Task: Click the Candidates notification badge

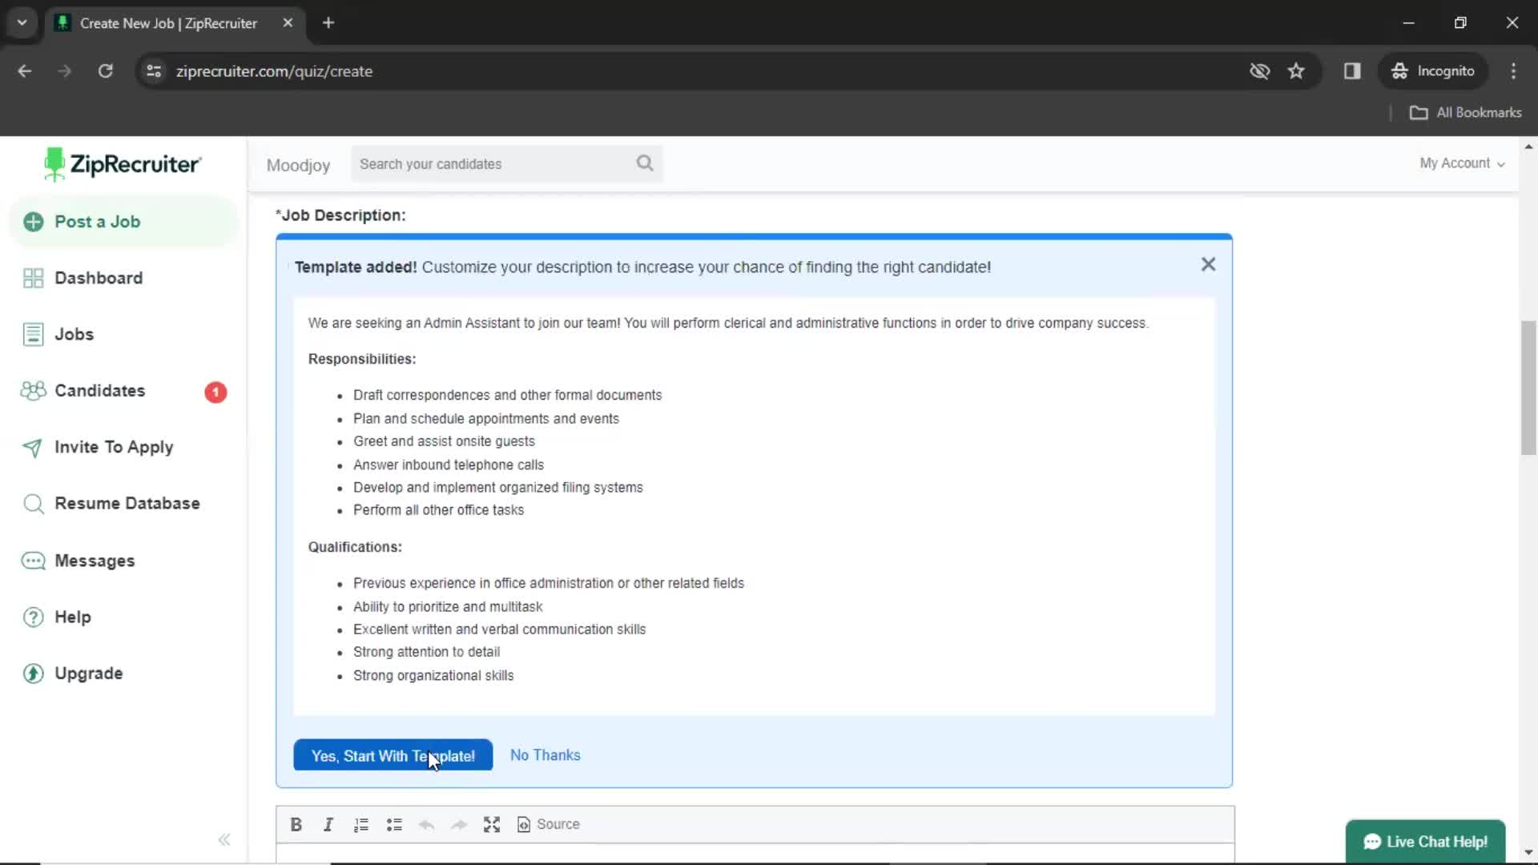Action: 215,391
